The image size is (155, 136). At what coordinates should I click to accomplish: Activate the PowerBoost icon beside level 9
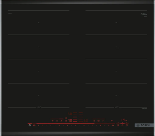click(x=113, y=125)
